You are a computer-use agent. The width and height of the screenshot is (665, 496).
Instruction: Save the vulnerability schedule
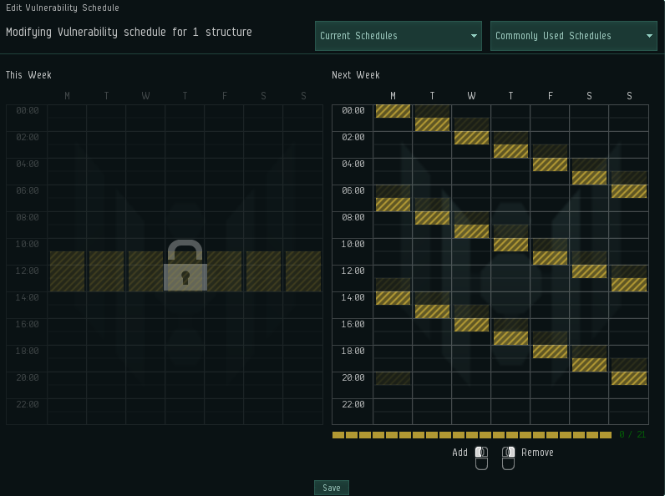tap(331, 488)
